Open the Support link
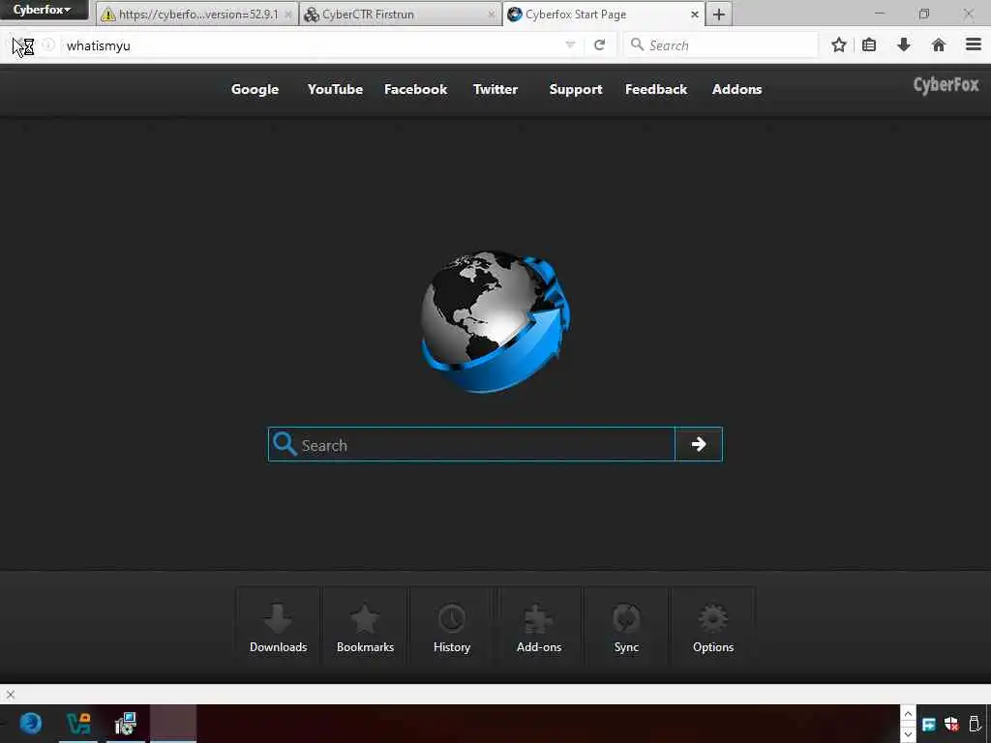Image resolution: width=991 pixels, height=743 pixels. tap(576, 90)
